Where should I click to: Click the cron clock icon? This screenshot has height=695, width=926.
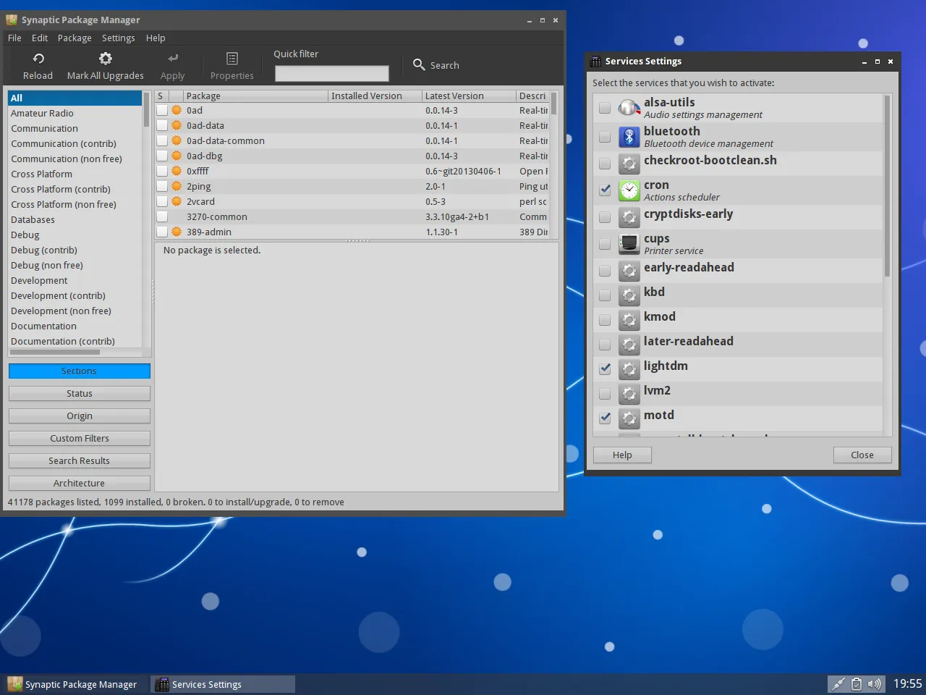tap(629, 190)
